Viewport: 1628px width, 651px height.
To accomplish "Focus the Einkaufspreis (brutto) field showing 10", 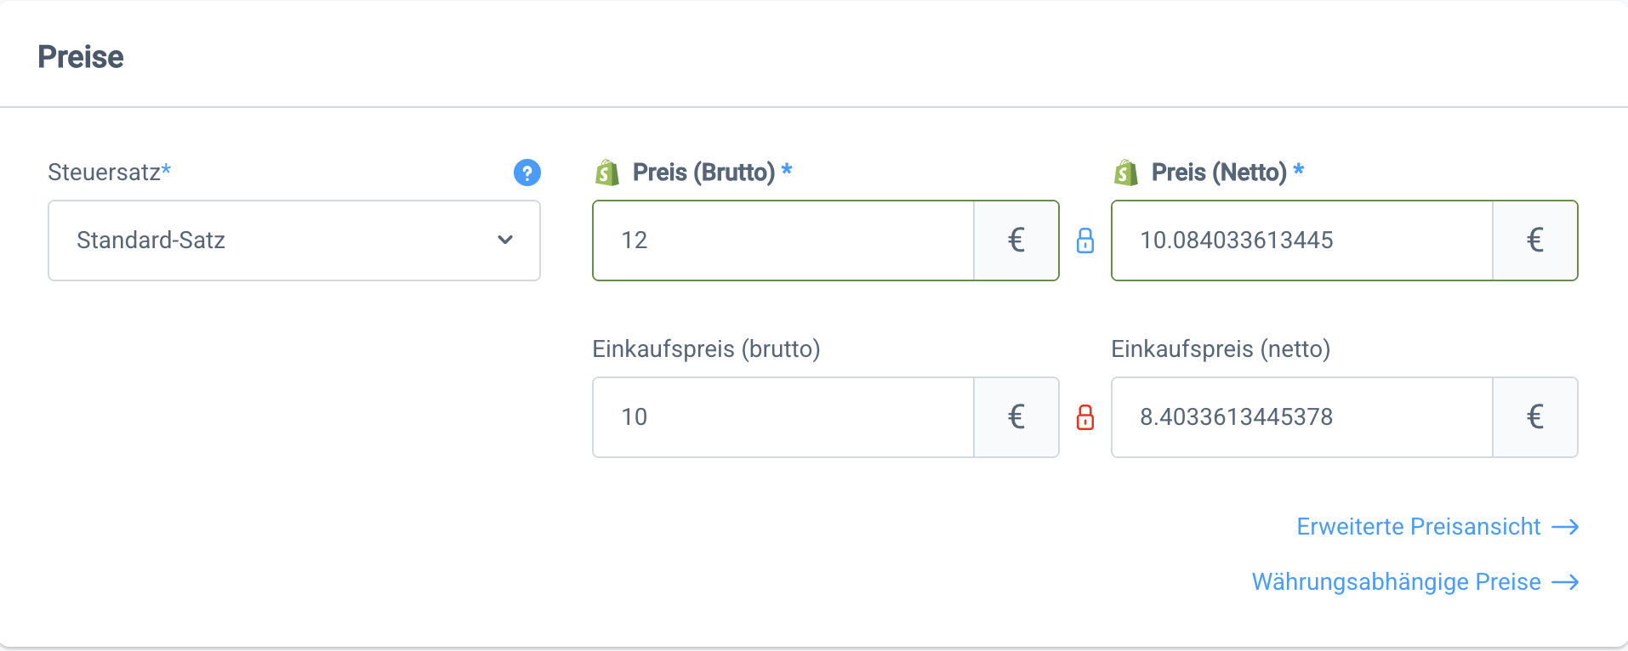I will [783, 417].
